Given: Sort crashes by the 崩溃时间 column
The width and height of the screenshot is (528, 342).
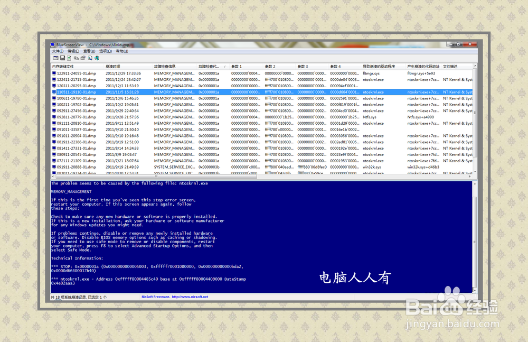Looking at the screenshot, I should tap(114, 67).
